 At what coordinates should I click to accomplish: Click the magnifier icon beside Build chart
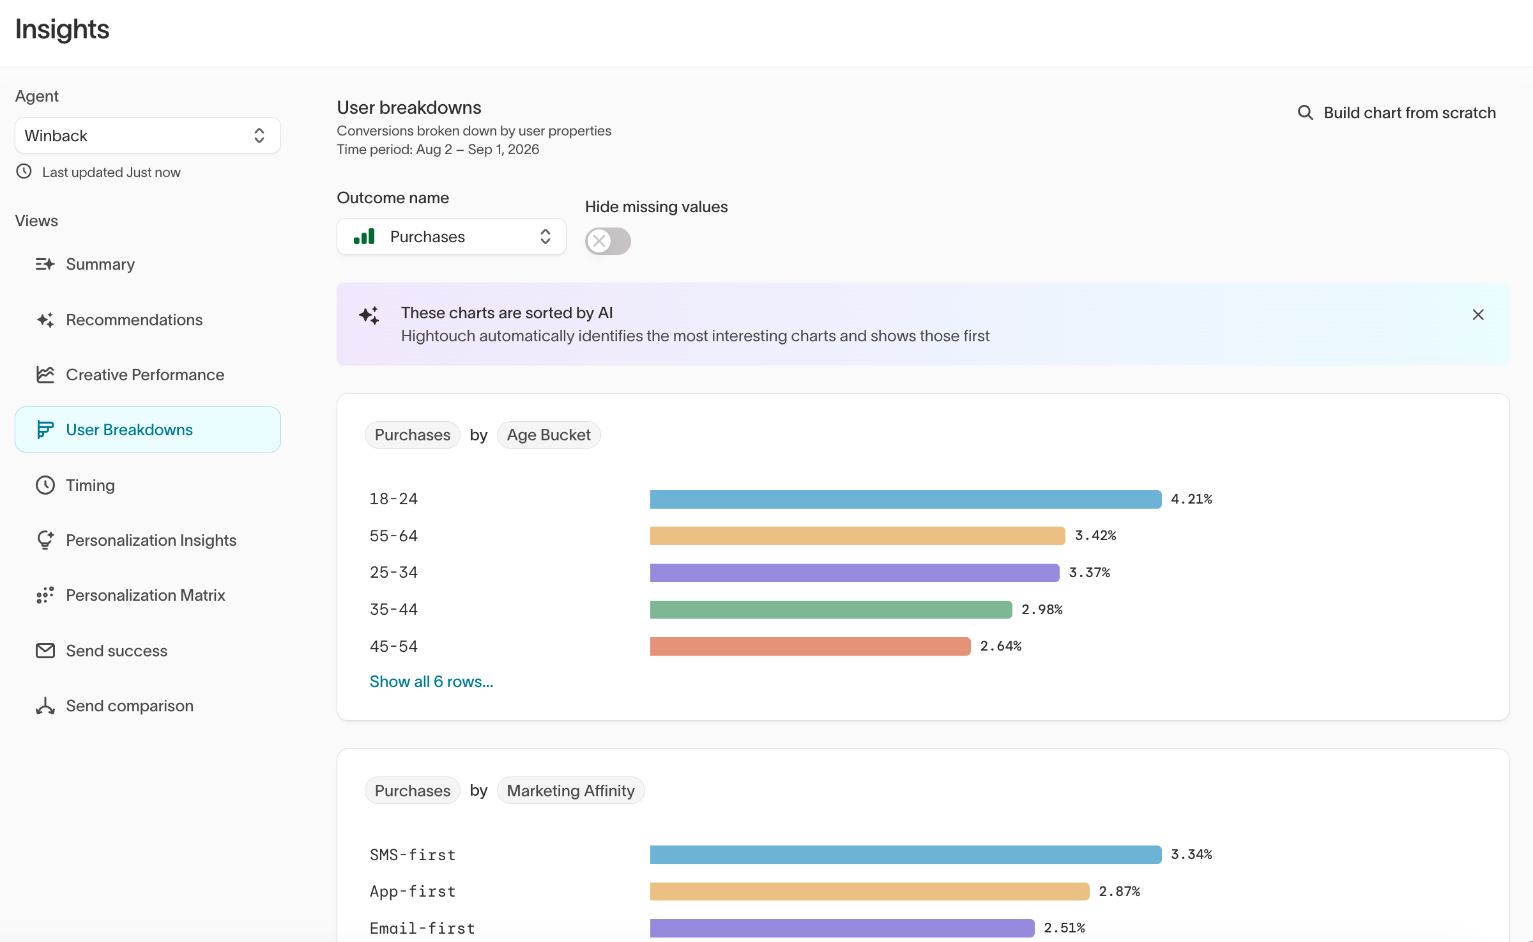coord(1305,112)
